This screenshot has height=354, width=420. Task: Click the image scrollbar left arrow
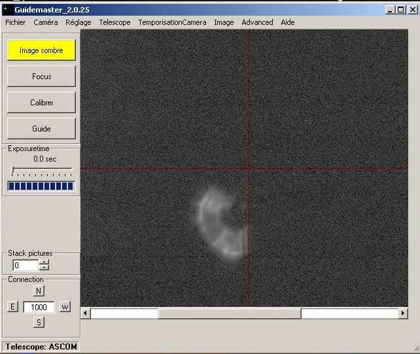(x=86, y=313)
